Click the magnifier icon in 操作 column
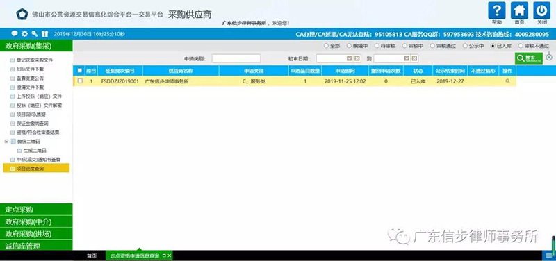 pos(508,81)
